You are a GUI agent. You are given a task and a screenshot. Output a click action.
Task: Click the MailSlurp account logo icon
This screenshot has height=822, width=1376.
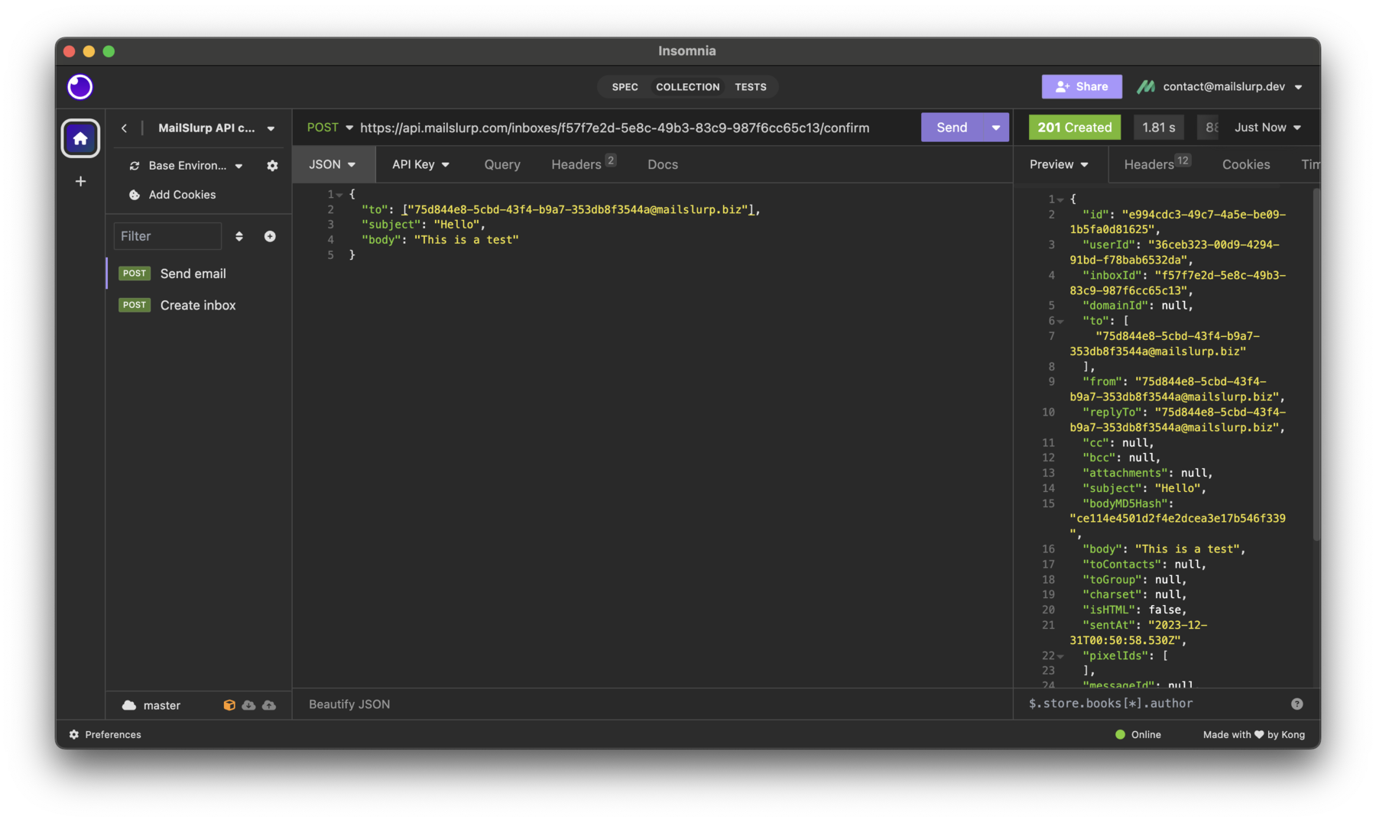(x=1145, y=86)
